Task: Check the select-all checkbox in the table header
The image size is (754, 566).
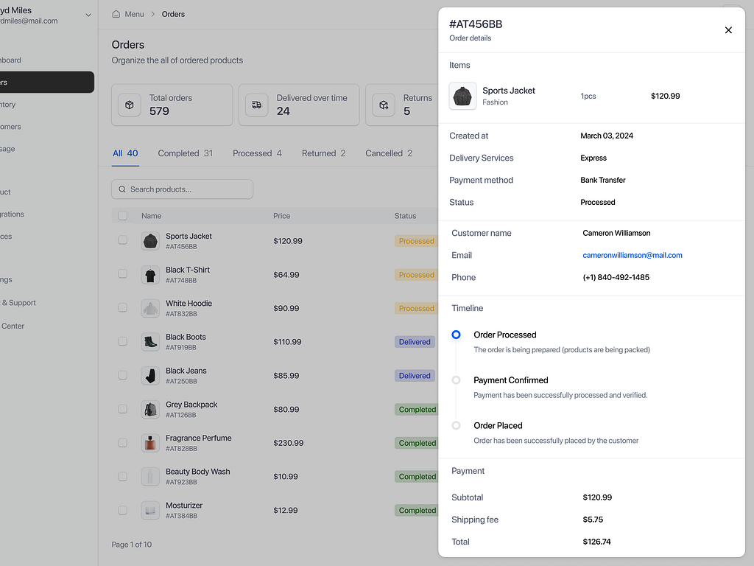Action: (122, 215)
